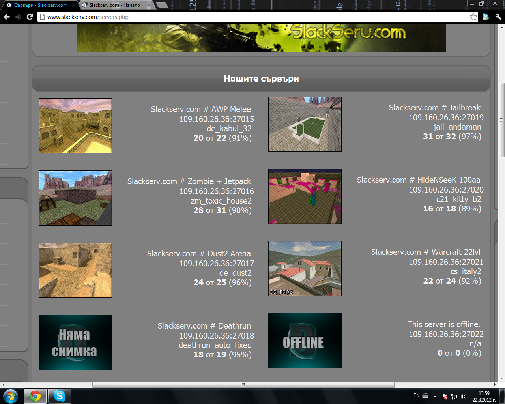Select the 'Slackserv.com # HideNSeeK 100aa' title

point(419,180)
